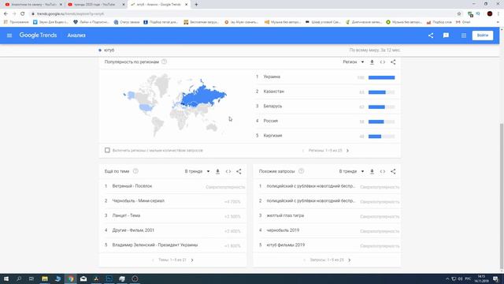
Task: Go to the next page of related queries
Action: coord(350,260)
